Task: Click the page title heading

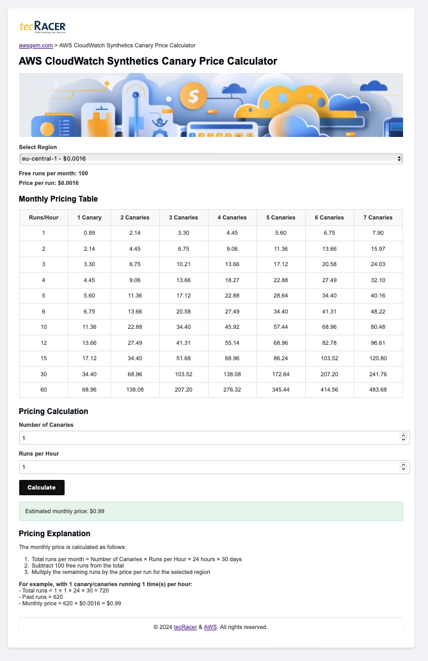Action: (148, 61)
